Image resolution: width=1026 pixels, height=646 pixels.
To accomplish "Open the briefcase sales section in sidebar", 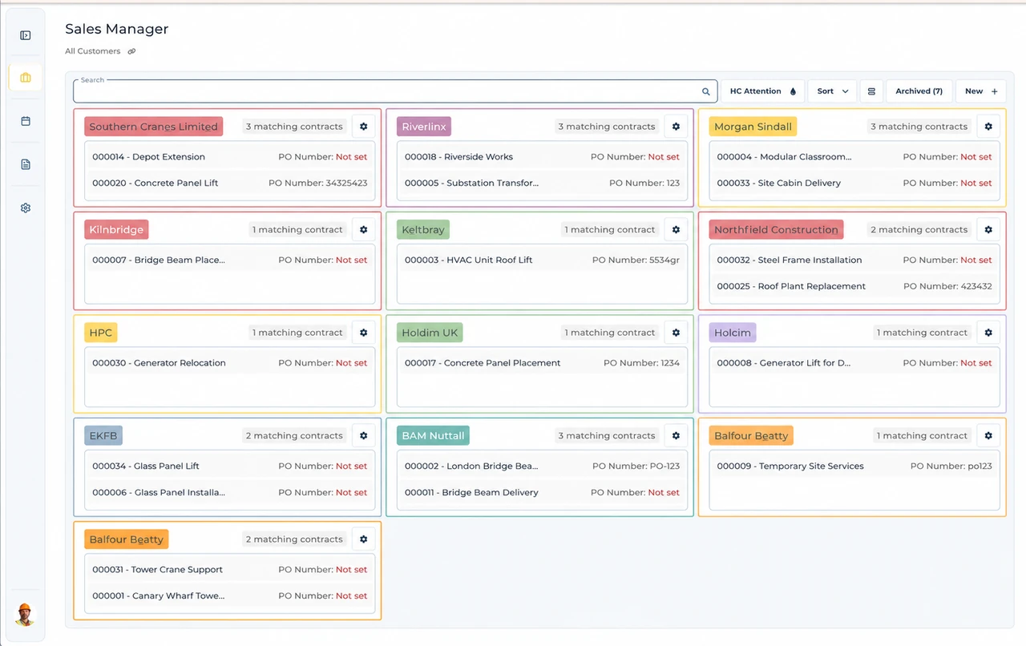I will click(26, 78).
